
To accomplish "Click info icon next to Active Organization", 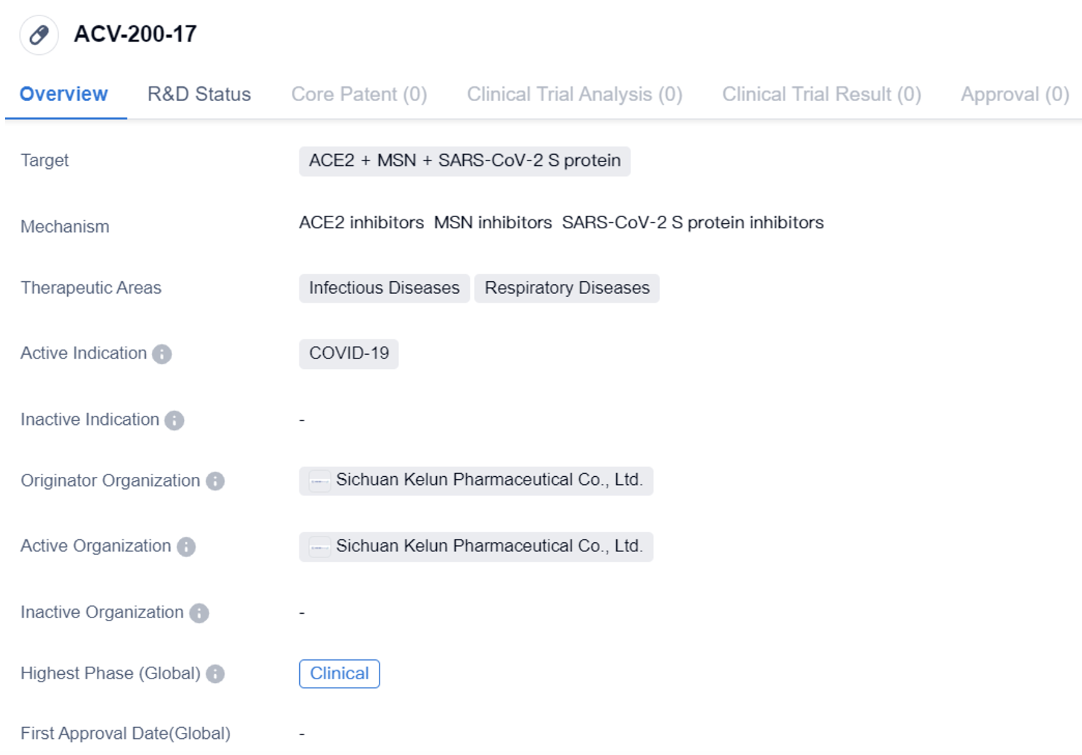I will 186,547.
